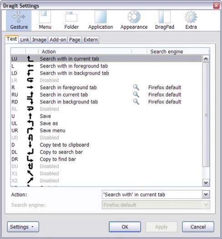Select 'Search in current tab' row
Screen dimensions: 222x239
pyautogui.click(x=106, y=95)
